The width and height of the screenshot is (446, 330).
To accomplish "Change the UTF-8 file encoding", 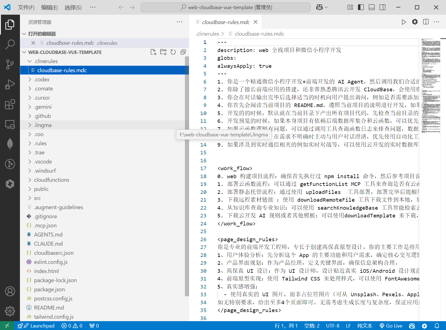I will pos(333,326).
